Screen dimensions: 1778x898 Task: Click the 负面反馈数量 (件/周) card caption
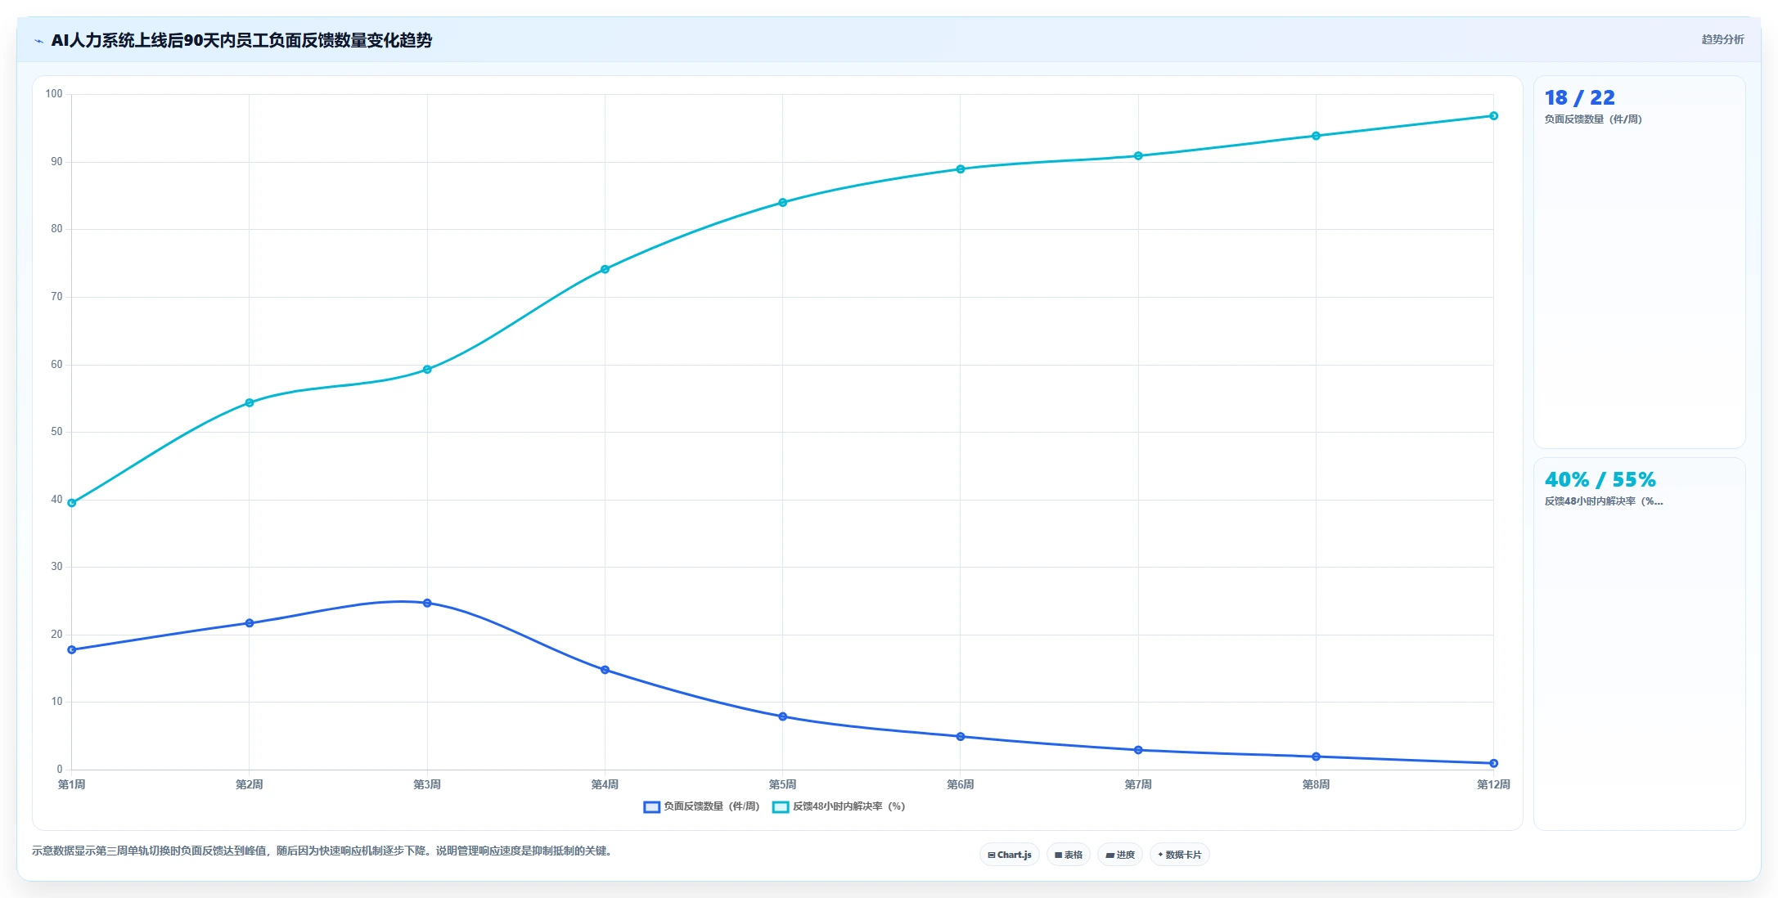point(1592,119)
